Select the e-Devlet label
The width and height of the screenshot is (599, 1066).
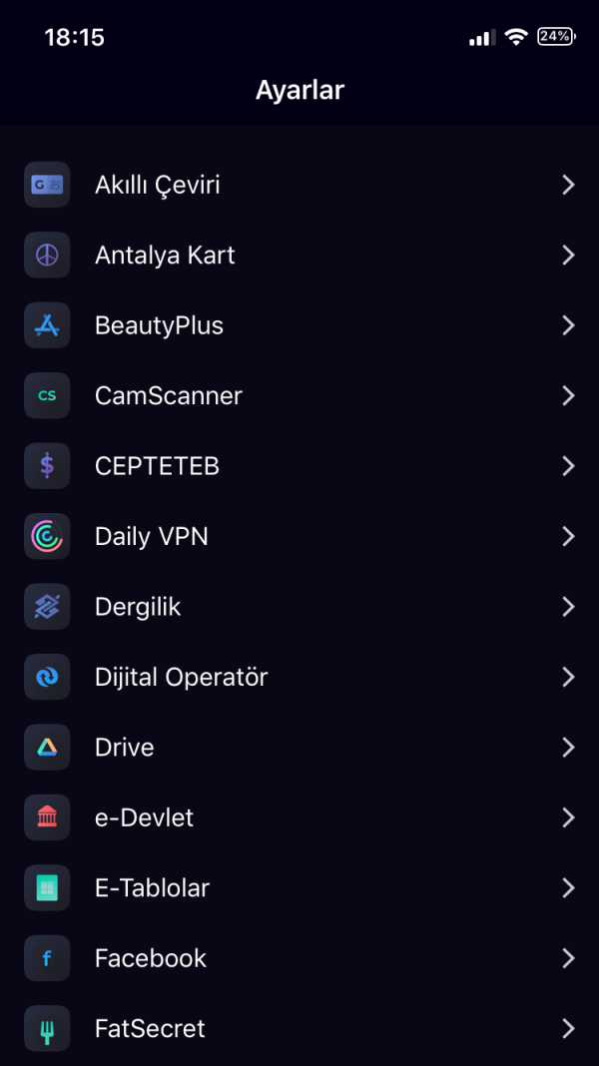click(x=144, y=817)
